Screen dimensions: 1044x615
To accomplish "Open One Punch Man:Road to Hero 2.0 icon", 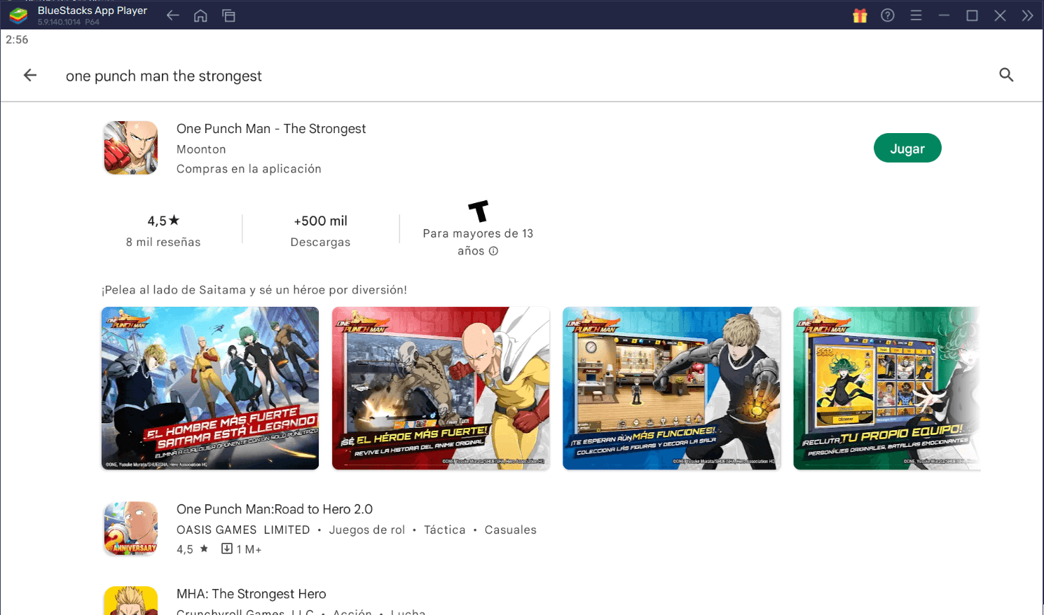I will pos(131,528).
